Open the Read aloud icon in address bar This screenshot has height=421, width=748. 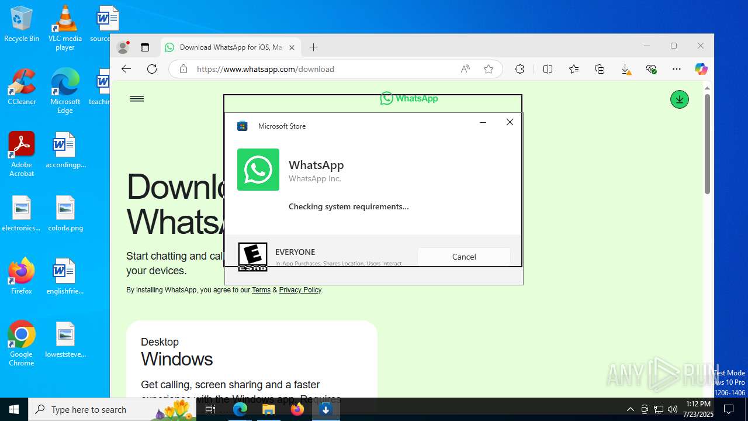(465, 69)
